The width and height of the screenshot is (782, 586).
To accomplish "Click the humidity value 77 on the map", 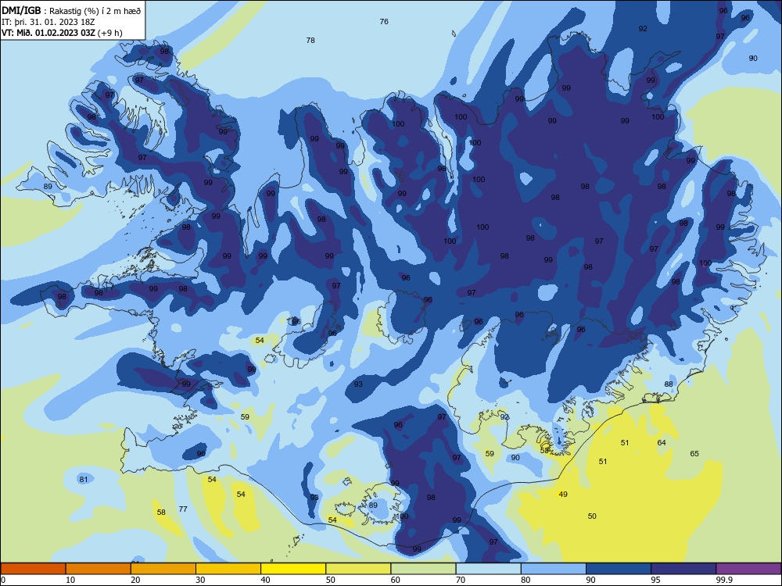I will point(183,509).
